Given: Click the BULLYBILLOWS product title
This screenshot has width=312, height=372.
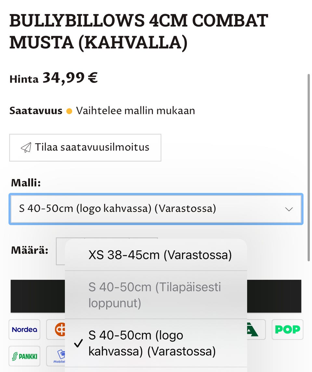Looking at the screenshot, I should (138, 31).
